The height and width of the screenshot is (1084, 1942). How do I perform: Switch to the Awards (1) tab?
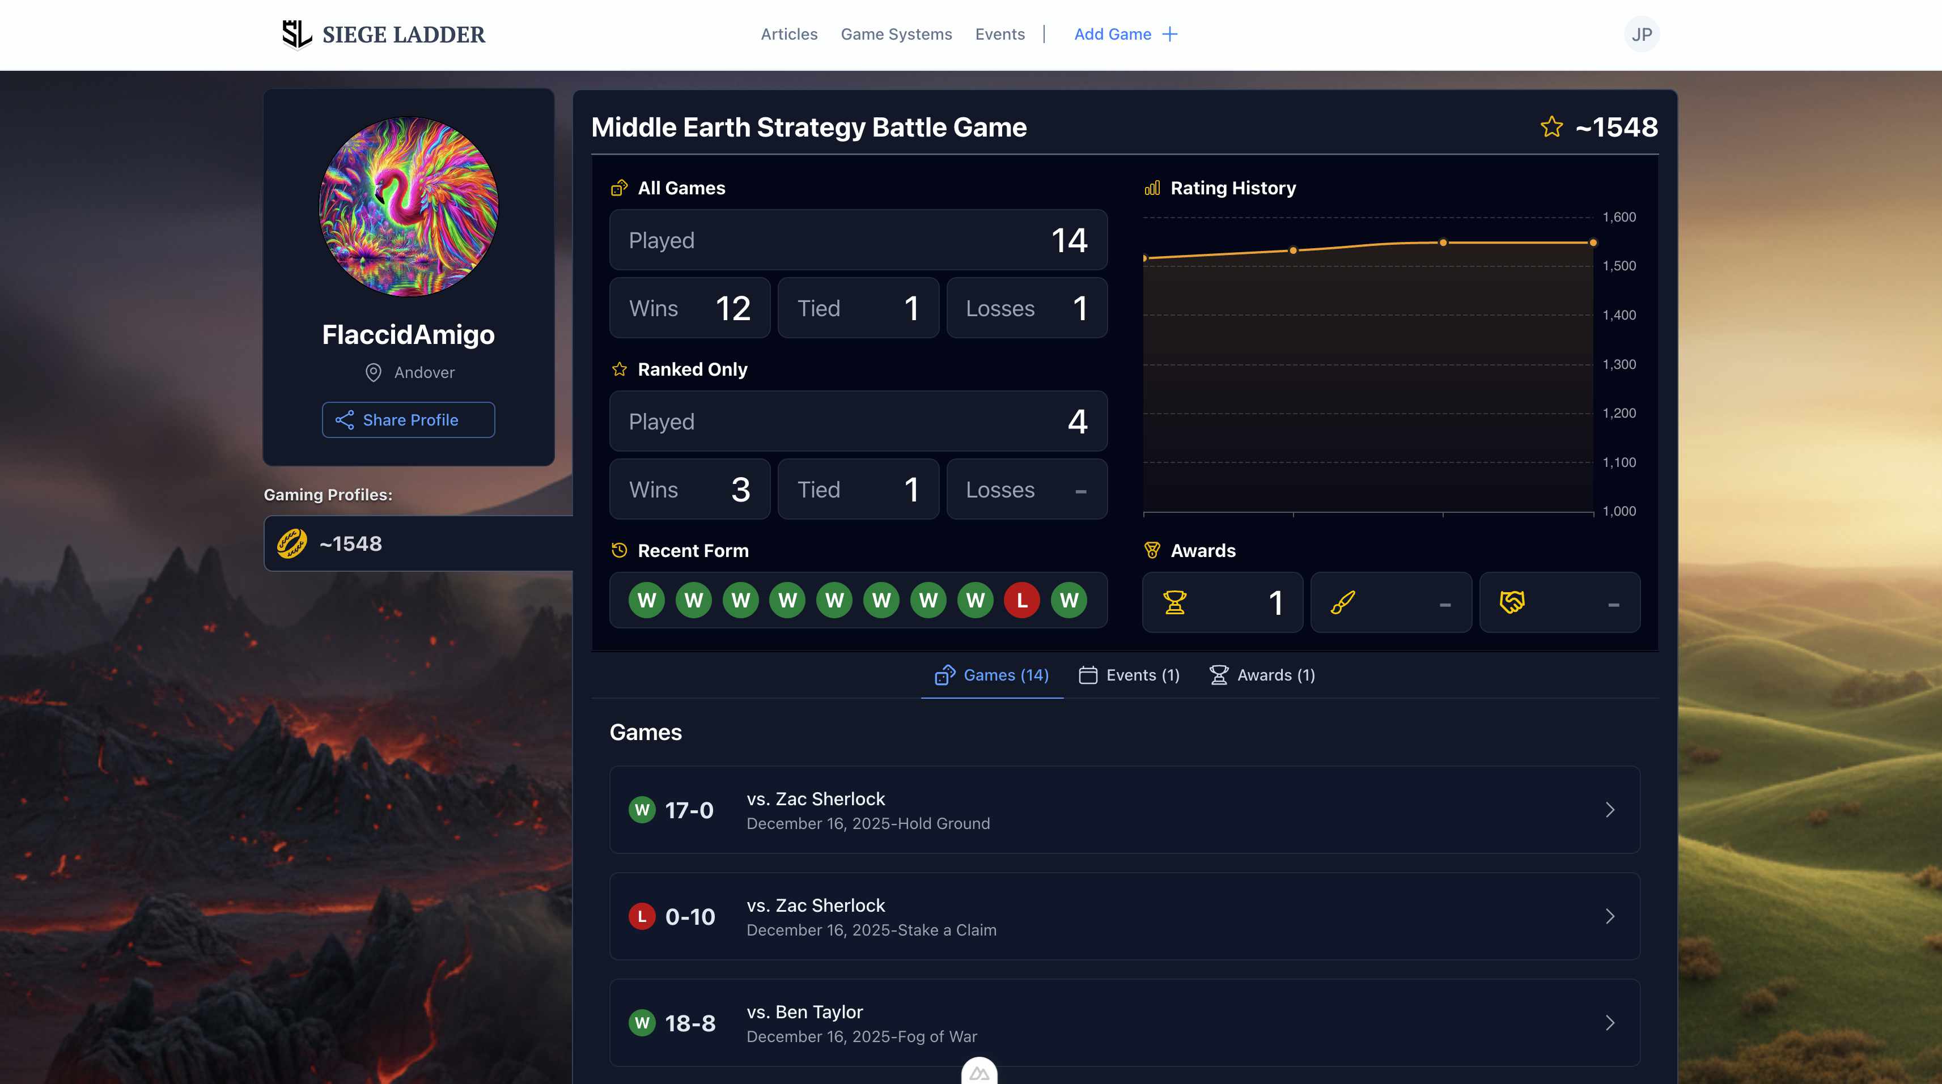[x=1263, y=675]
